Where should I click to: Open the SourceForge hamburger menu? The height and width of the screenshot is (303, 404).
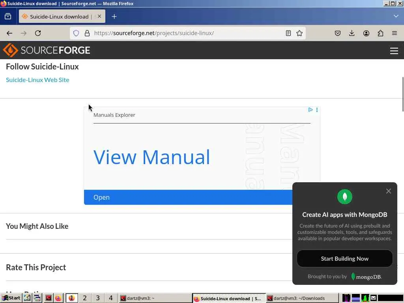click(x=394, y=51)
